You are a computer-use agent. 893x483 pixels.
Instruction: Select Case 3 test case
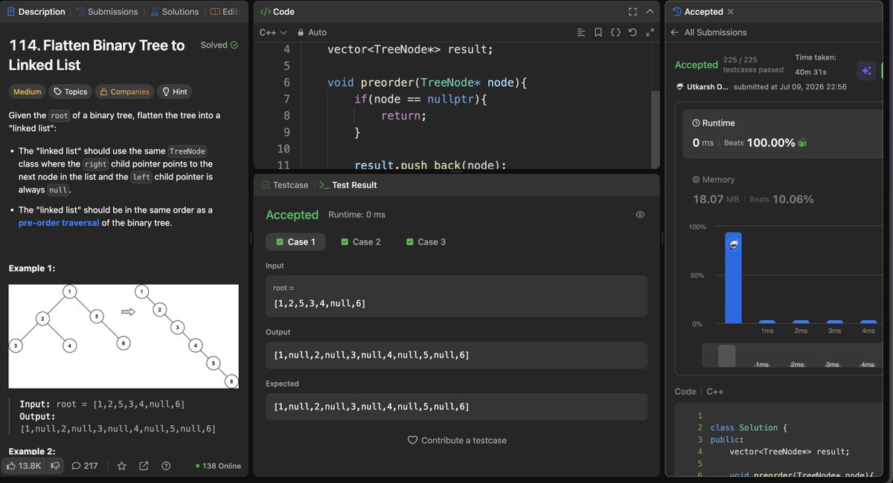(x=426, y=242)
